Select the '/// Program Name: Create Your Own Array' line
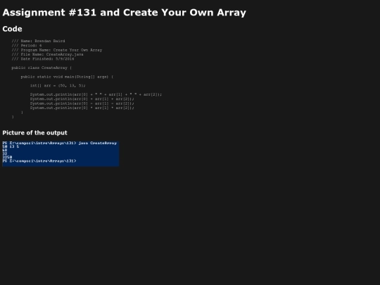Image resolution: width=380 pixels, height=285 pixels. pyautogui.click(x=57, y=50)
